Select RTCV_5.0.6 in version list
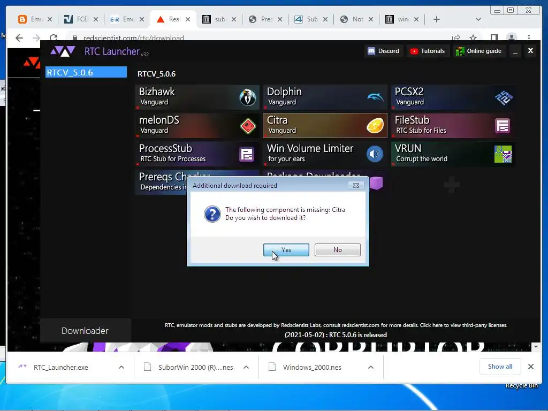The width and height of the screenshot is (548, 411). (x=86, y=72)
